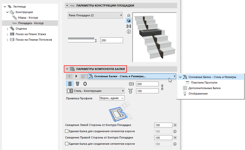Go to next settings page arrow
The width and height of the screenshot is (245, 150).
coord(76,76)
